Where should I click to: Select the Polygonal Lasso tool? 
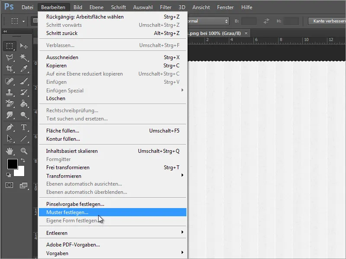click(10, 57)
